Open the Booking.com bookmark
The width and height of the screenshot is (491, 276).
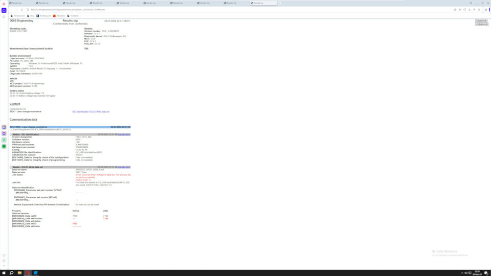pos(44,16)
